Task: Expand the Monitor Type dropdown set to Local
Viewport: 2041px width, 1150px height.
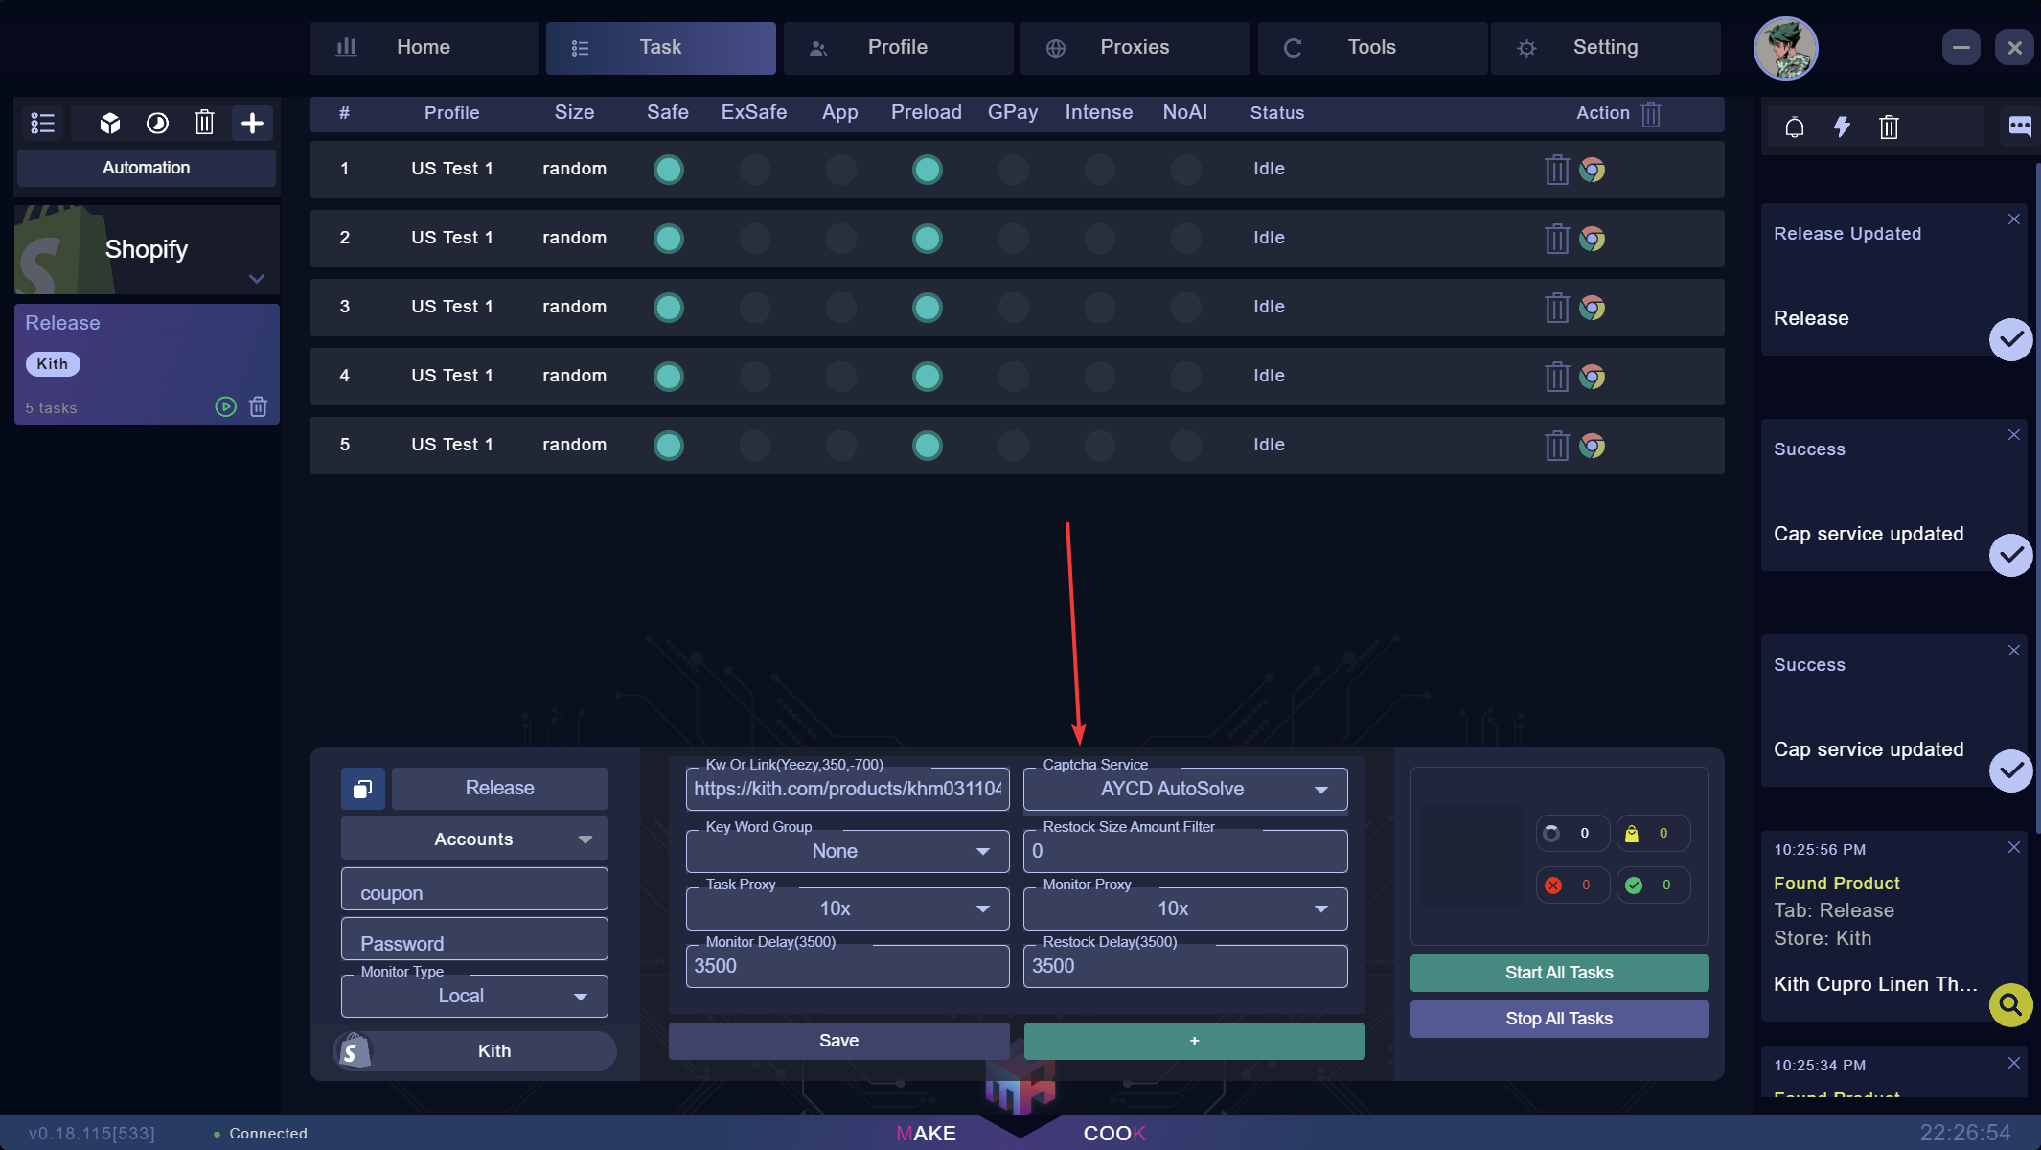Action: pyautogui.click(x=474, y=997)
